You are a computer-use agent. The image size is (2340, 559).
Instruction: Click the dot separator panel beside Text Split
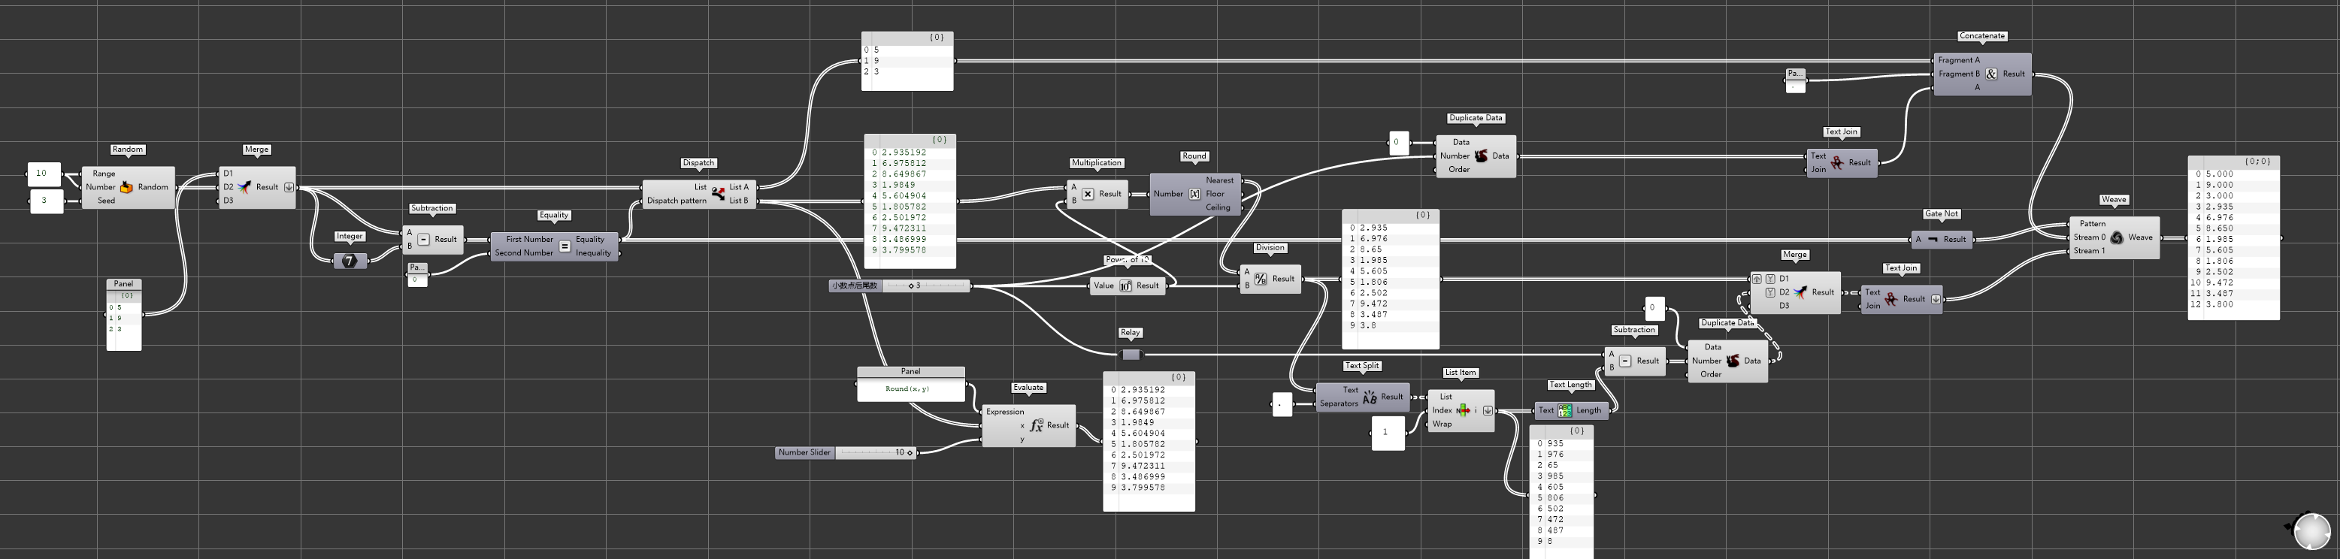point(1282,405)
